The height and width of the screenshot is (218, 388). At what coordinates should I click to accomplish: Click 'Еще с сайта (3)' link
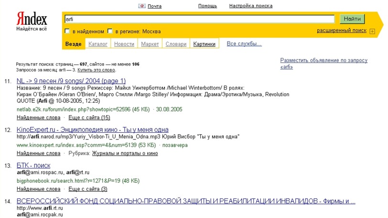coord(88,189)
